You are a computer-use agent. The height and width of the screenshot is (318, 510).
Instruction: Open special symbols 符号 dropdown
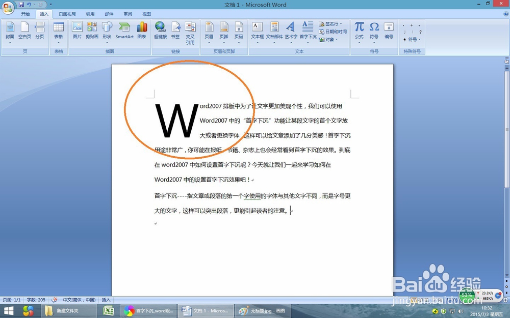tap(412, 39)
